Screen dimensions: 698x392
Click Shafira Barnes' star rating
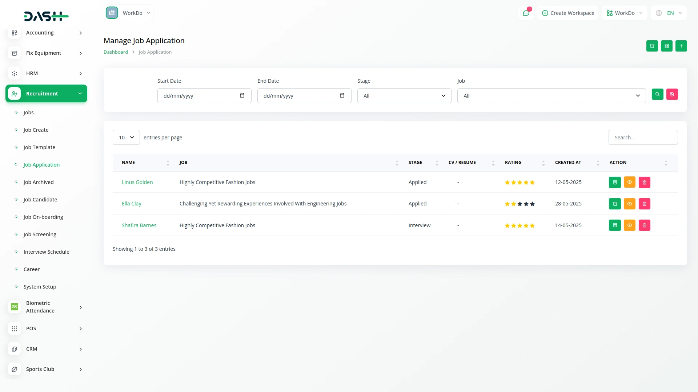click(x=520, y=226)
